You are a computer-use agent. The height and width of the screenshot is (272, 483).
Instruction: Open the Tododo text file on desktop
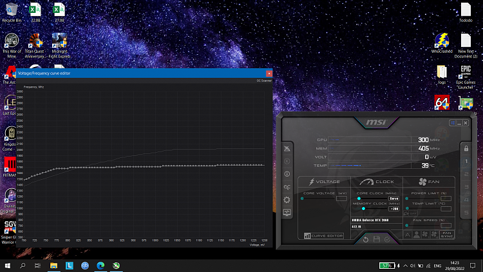click(466, 12)
